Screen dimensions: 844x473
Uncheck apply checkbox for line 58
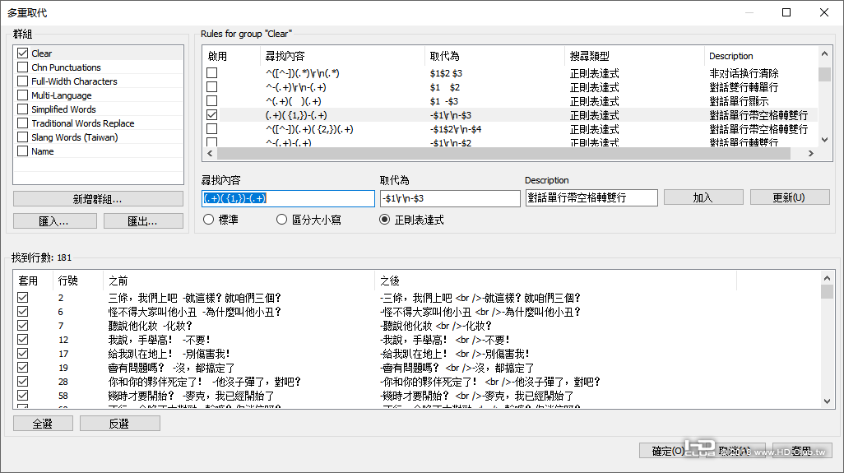[22, 396]
